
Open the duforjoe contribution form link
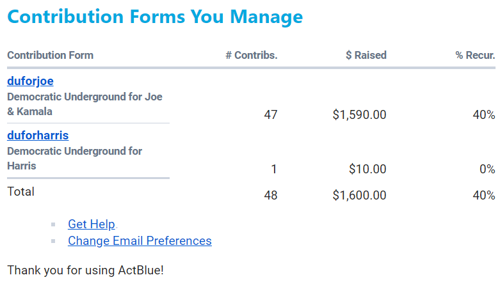point(30,81)
